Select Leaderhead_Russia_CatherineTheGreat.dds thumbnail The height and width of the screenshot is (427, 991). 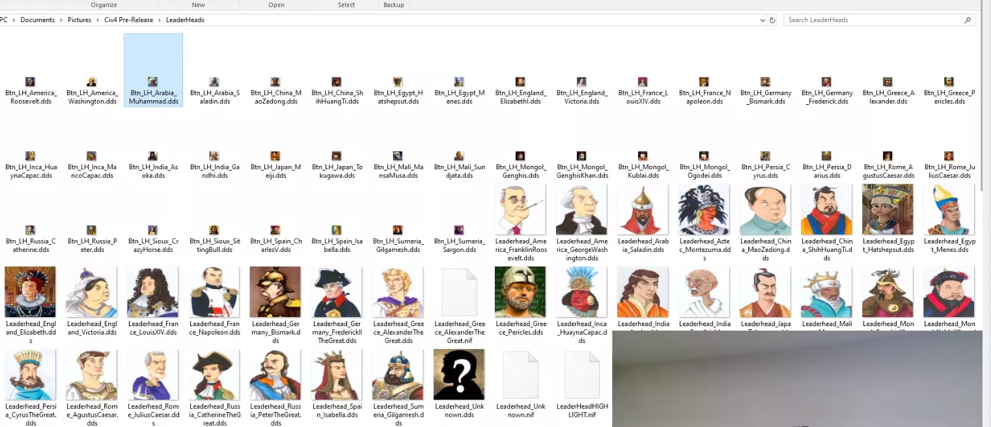coord(214,375)
